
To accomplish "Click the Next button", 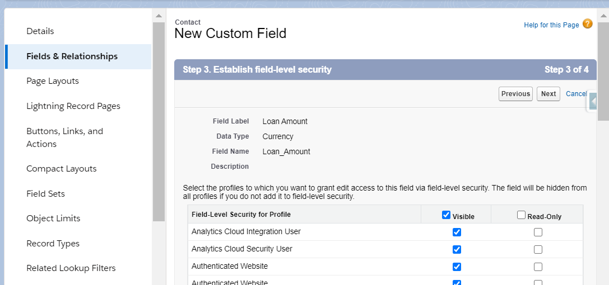I will pos(548,94).
